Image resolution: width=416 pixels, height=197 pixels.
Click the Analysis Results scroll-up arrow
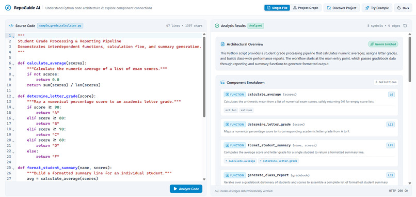tap(410, 34)
